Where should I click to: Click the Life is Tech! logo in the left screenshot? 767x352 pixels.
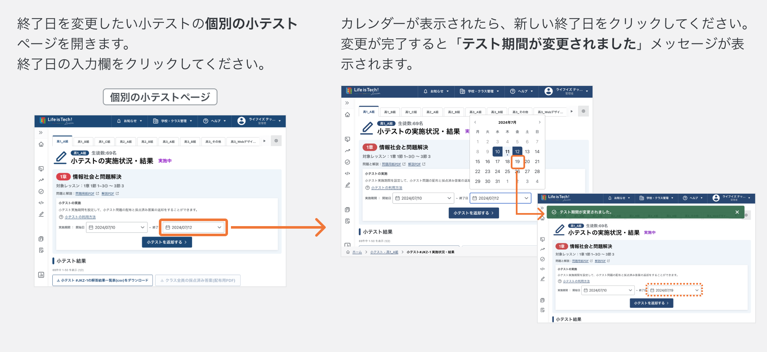[56, 120]
